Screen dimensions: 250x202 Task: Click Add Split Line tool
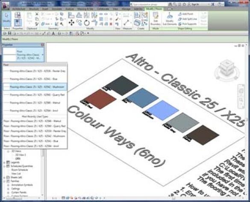(188, 19)
